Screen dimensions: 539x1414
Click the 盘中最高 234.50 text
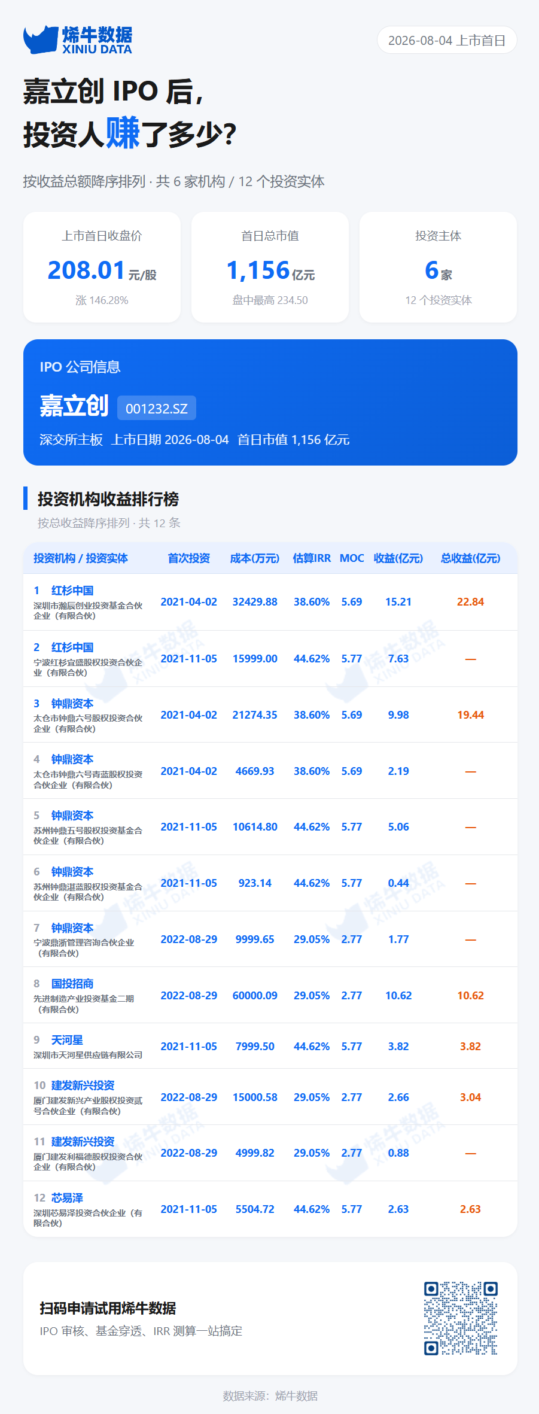pos(270,300)
